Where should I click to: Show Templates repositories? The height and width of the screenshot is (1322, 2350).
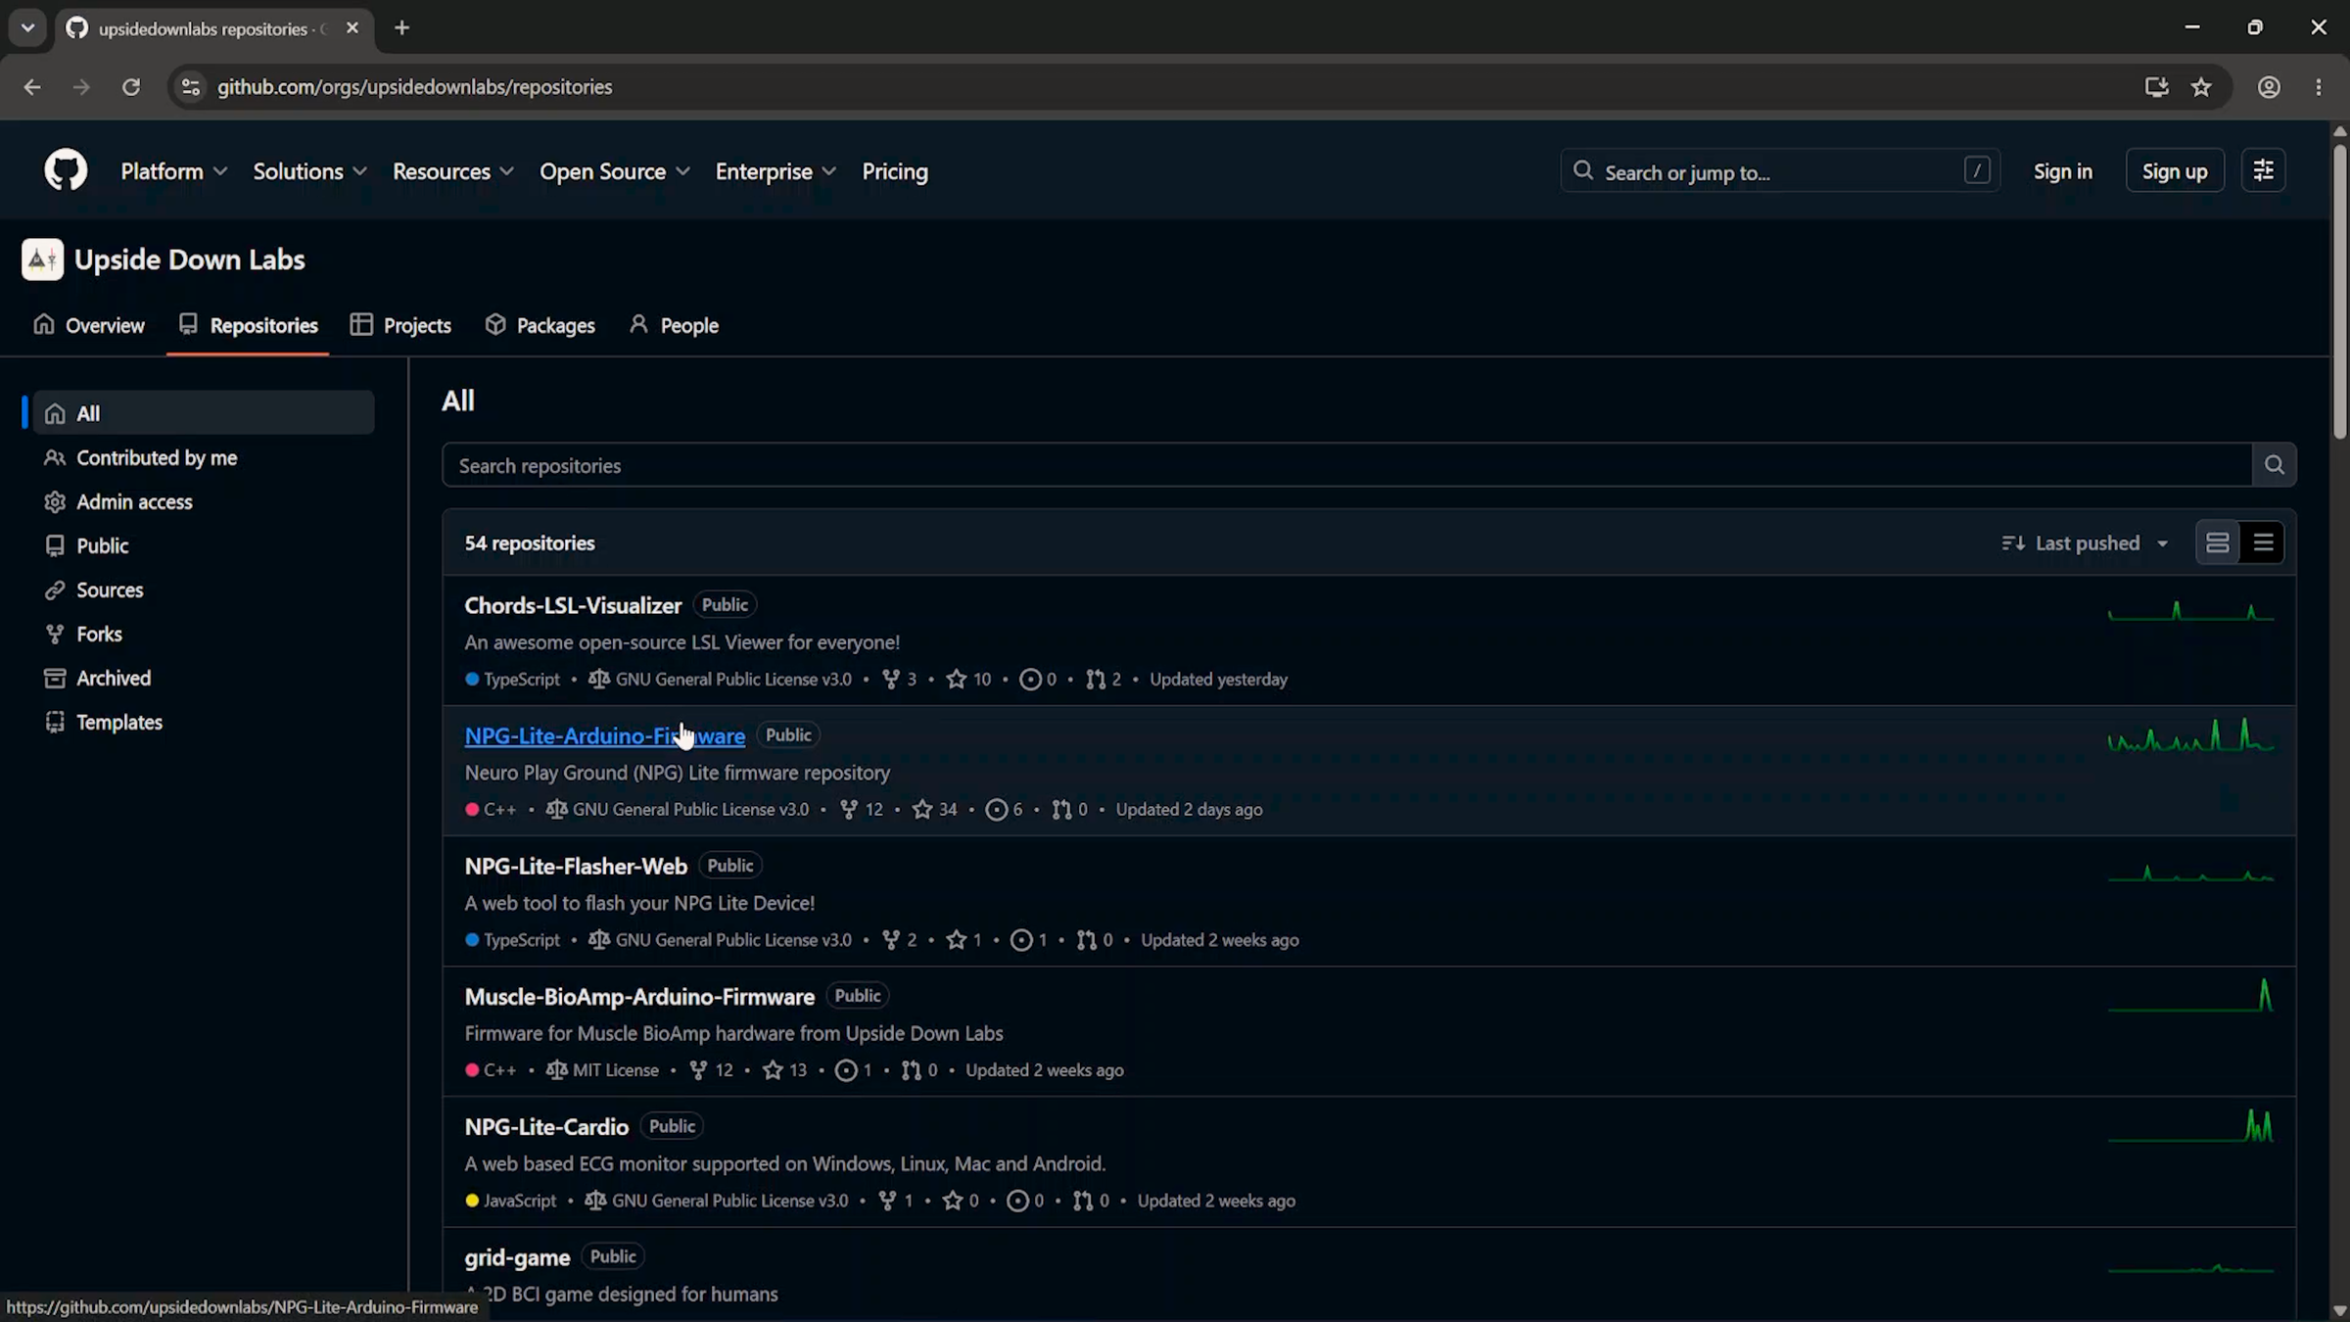(204, 722)
